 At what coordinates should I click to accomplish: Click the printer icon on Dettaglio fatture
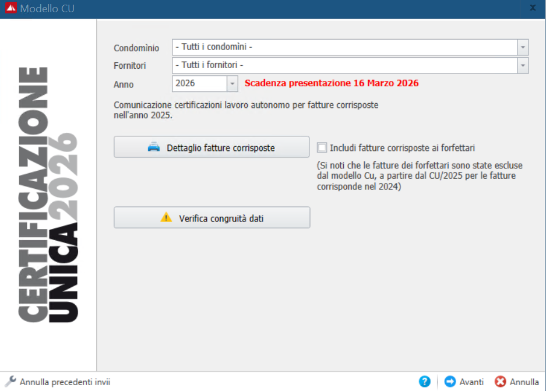click(154, 147)
